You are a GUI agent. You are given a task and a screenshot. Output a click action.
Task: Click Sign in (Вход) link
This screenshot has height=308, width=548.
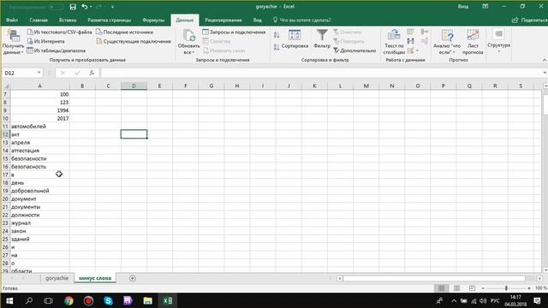pos(463,7)
